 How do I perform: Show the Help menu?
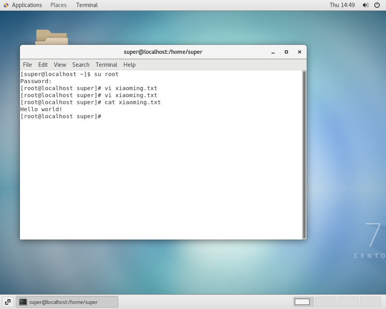(129, 65)
